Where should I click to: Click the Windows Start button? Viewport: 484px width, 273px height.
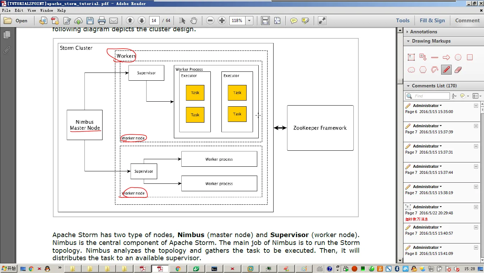pos(9,269)
